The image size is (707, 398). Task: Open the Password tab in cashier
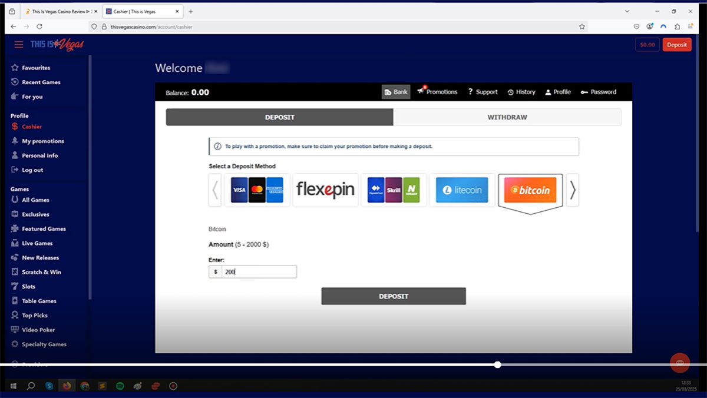599,92
